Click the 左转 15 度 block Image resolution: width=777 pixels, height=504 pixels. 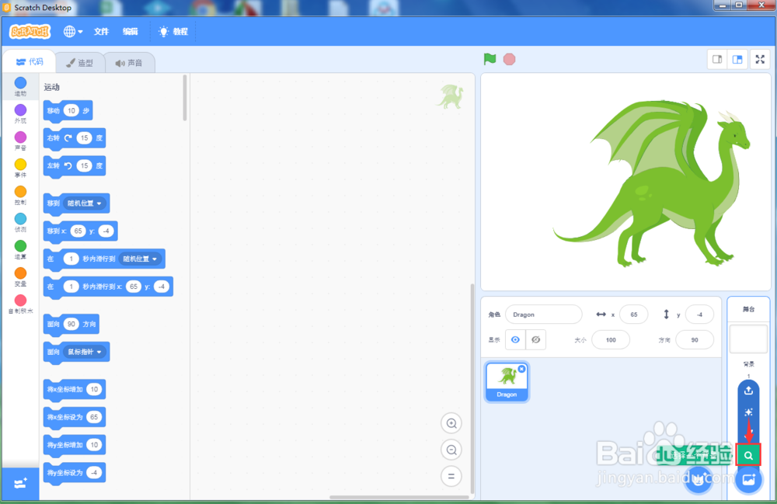pos(75,166)
